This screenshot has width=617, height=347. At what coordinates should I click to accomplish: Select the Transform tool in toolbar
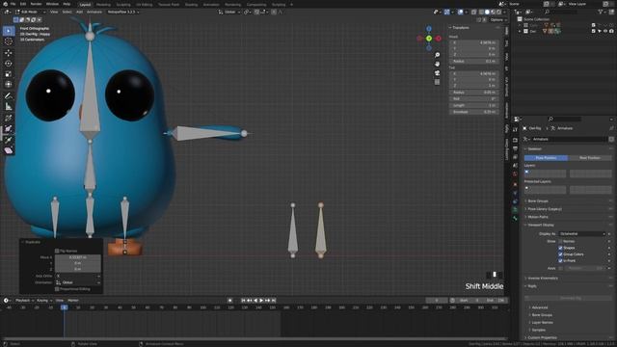9,84
